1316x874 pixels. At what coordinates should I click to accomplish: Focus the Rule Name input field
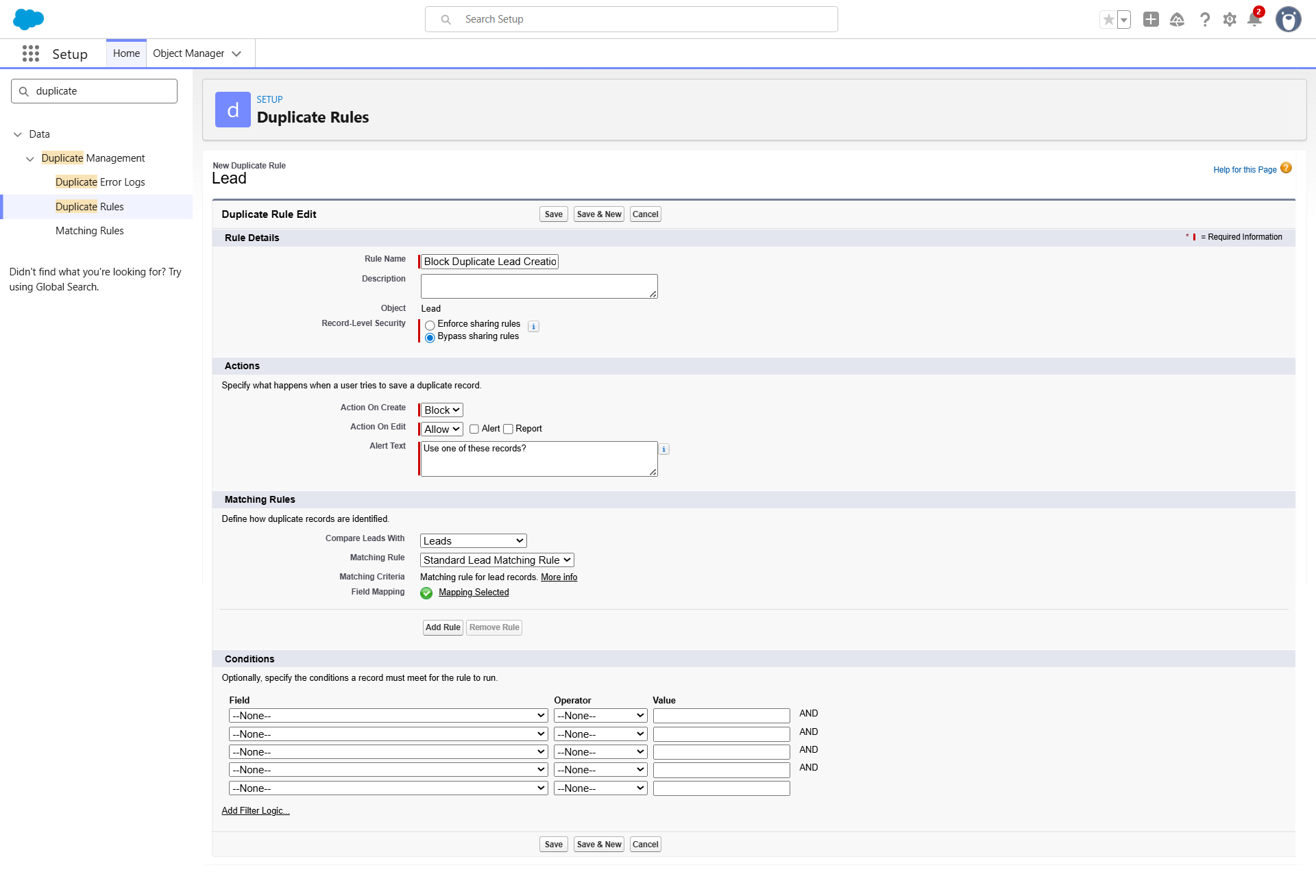pyautogui.click(x=489, y=262)
